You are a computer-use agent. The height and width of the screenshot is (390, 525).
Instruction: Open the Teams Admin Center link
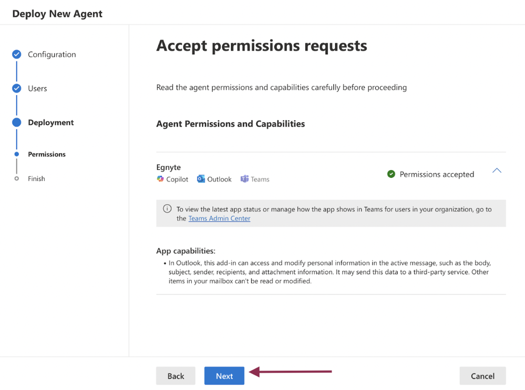219,218
